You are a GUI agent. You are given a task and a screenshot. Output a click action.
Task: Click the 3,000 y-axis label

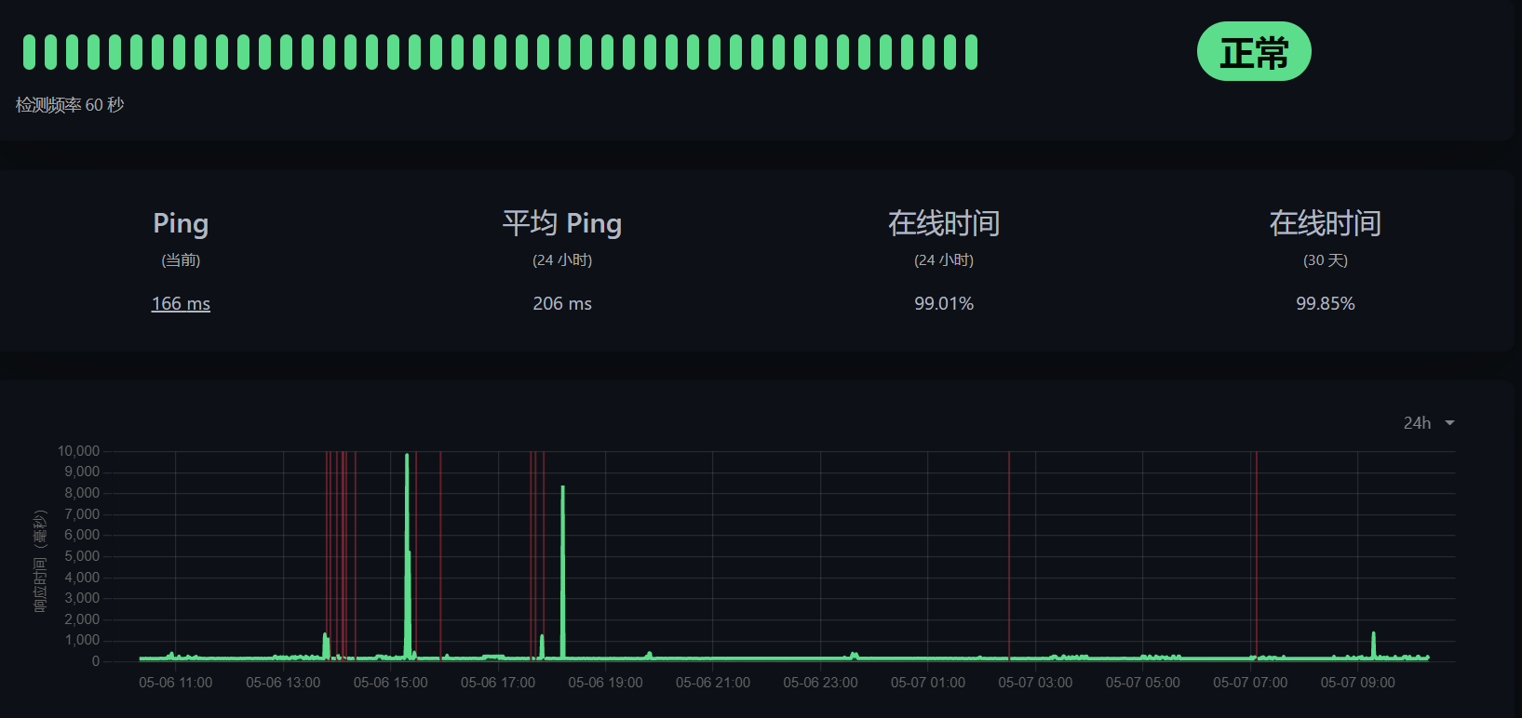[x=82, y=598]
